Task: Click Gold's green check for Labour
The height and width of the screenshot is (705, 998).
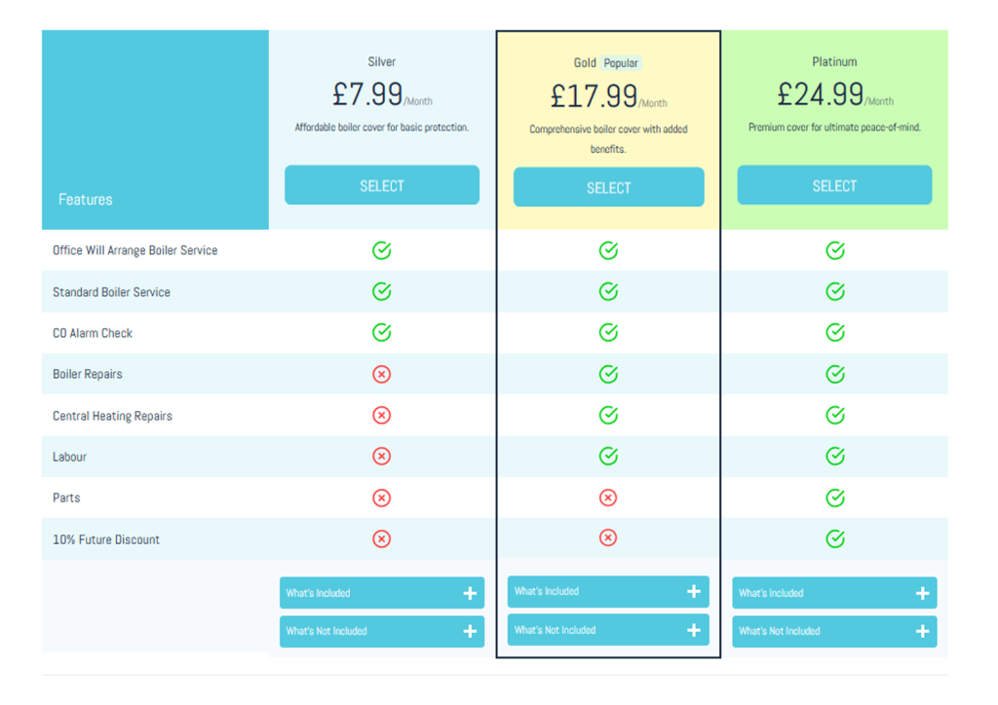Action: point(608,456)
